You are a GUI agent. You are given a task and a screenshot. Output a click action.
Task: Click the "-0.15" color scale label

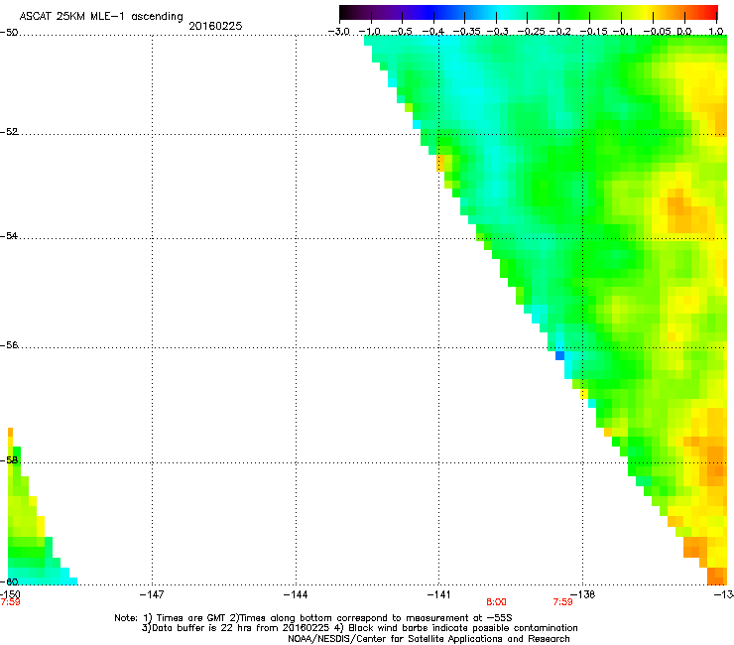tap(593, 32)
